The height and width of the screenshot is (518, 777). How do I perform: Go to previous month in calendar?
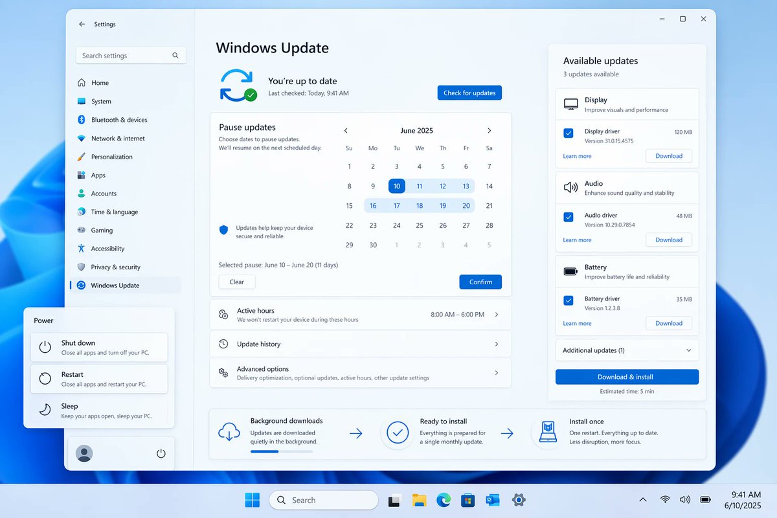point(346,131)
